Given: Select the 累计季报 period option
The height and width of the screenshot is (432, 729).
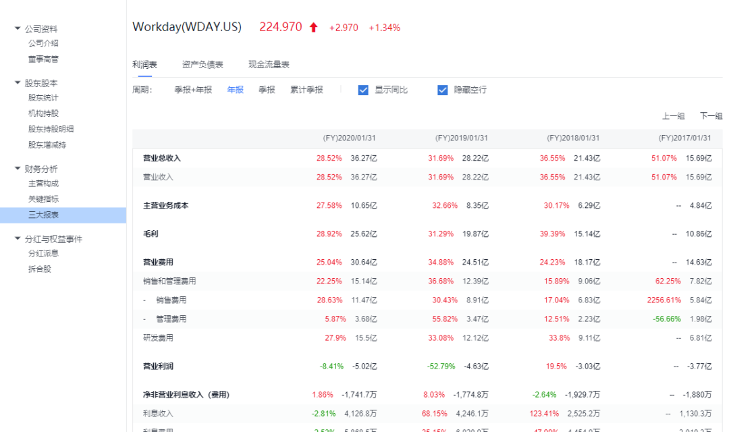Looking at the screenshot, I should click(306, 90).
